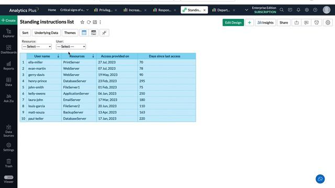This screenshot has height=188, width=335.
Task: Sort by User name column arrow
Action: coord(58,56)
